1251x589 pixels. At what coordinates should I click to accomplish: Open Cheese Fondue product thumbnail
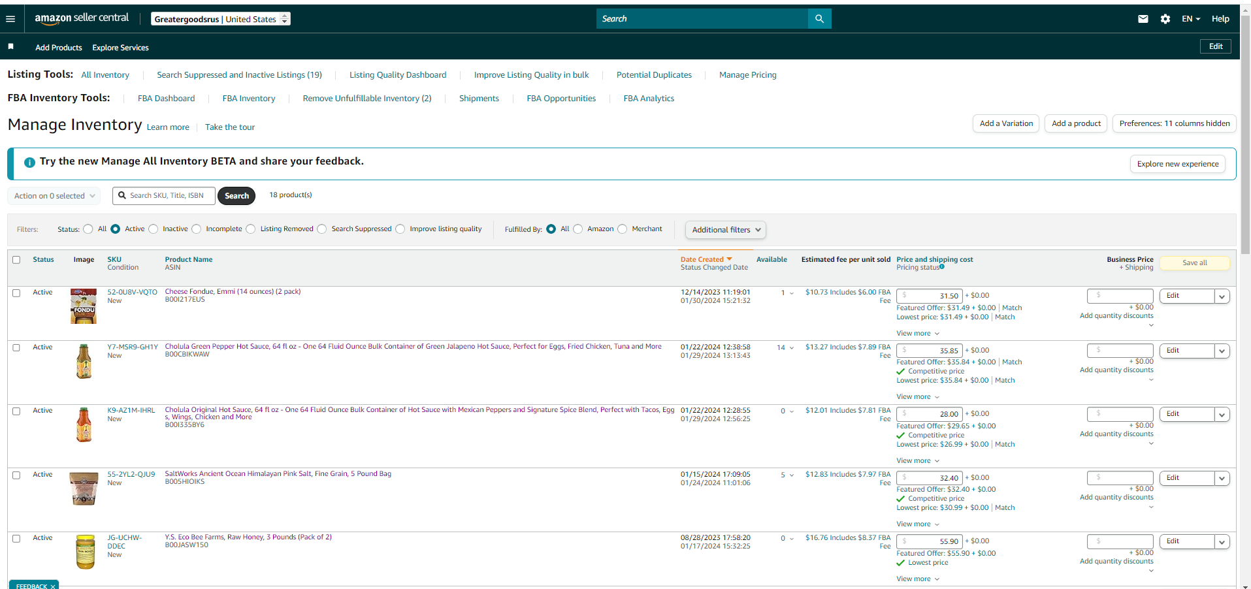click(x=84, y=306)
